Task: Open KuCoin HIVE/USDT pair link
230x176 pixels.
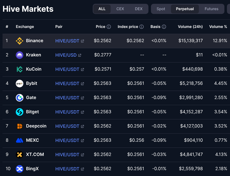Action: coord(67,69)
